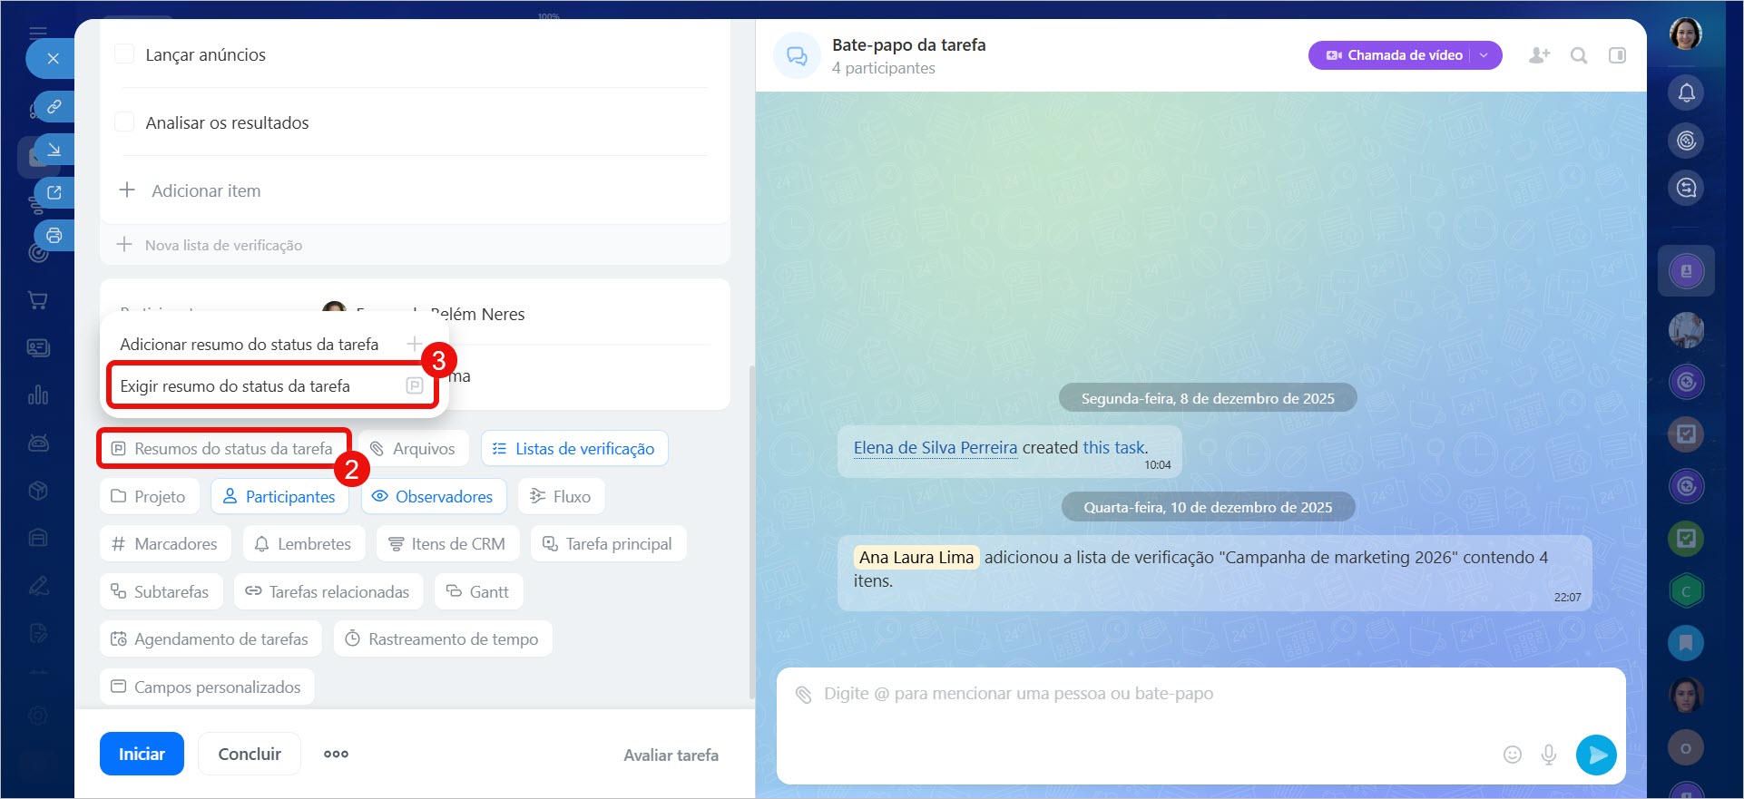Toggle the chat sidebar panel icon

coord(1617,55)
